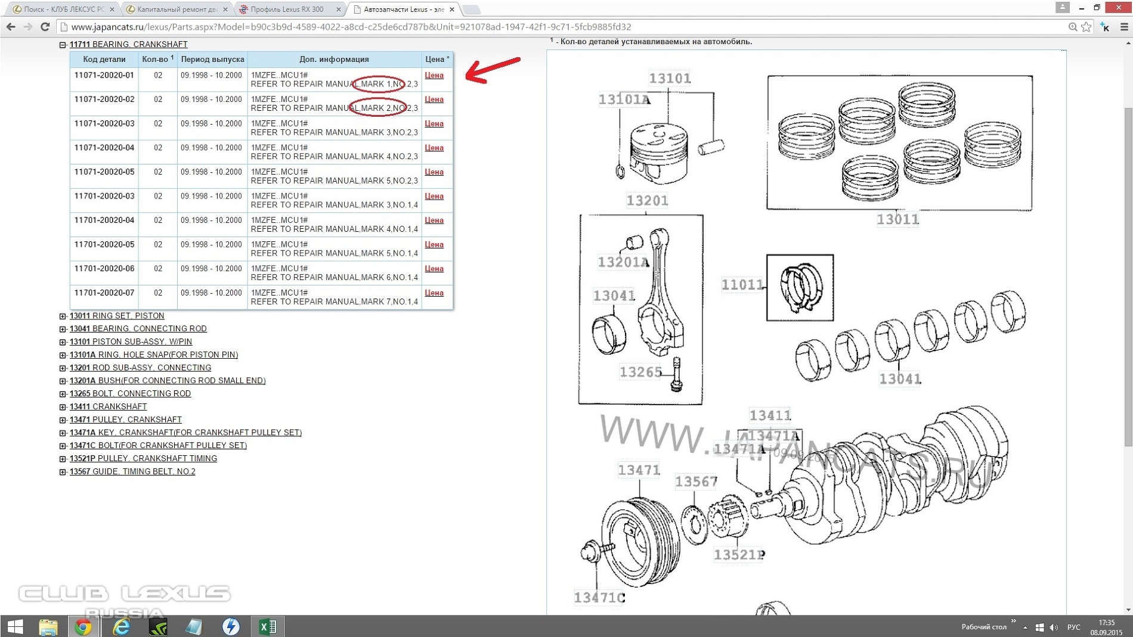
Task: Open a new tab with the new tab button
Action: 471,10
